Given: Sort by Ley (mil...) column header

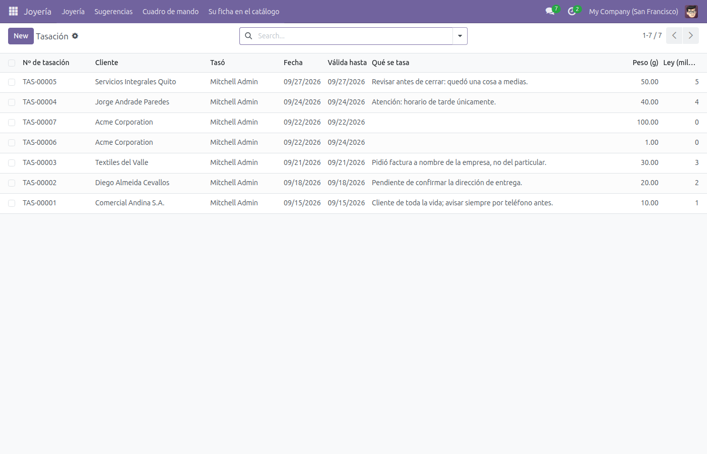Looking at the screenshot, I should (679, 63).
